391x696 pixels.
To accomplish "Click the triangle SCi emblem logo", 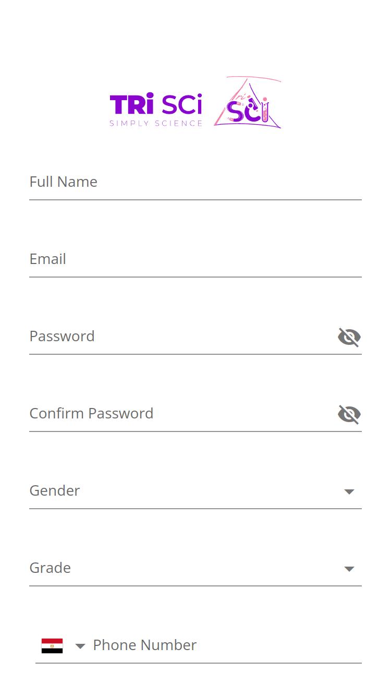I will (x=248, y=103).
